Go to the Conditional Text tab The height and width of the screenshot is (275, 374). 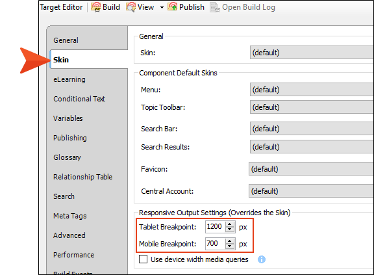tap(79, 99)
